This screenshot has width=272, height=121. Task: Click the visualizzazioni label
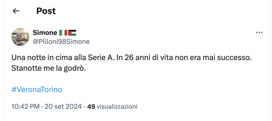[117, 107]
